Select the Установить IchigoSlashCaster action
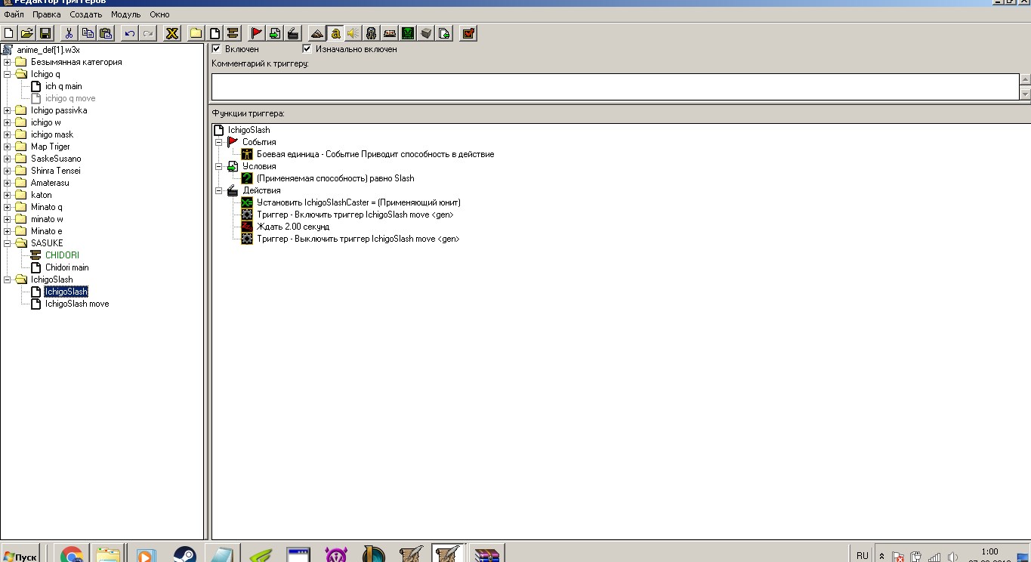The image size is (1031, 562). (359, 202)
